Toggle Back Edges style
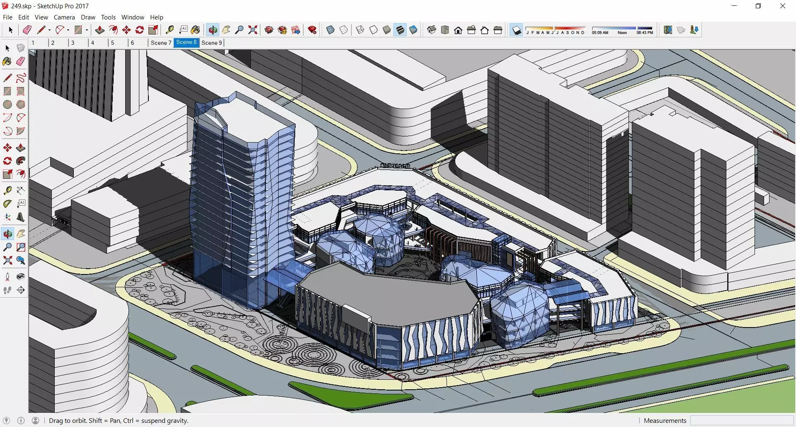This screenshot has width=796, height=427. pos(344,30)
